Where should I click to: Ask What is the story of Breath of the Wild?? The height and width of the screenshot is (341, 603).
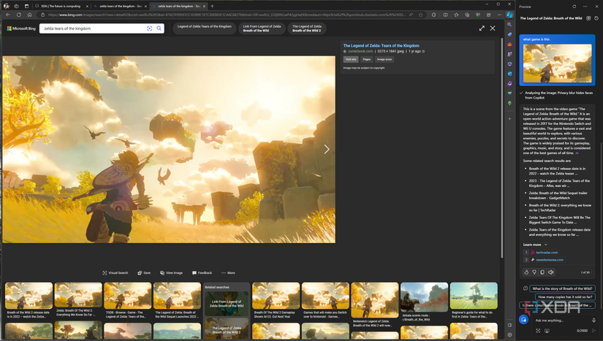tap(562, 288)
